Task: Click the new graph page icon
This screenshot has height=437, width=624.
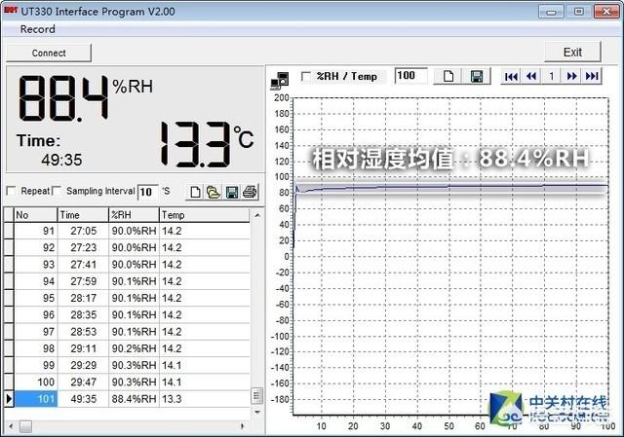Action: click(448, 76)
